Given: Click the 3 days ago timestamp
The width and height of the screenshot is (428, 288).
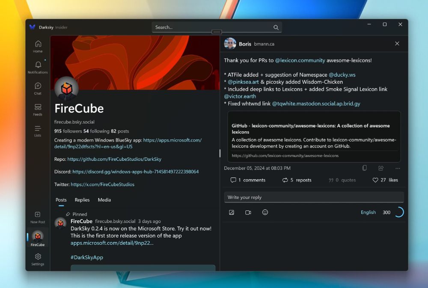Looking at the screenshot, I should [x=149, y=221].
